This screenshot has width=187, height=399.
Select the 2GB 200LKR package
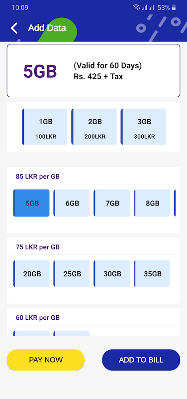click(x=94, y=127)
